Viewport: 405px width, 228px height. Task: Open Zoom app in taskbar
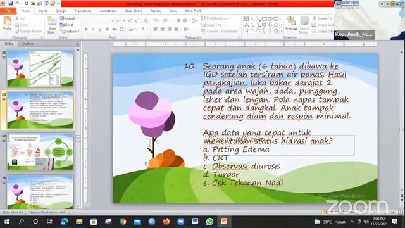click(x=181, y=222)
